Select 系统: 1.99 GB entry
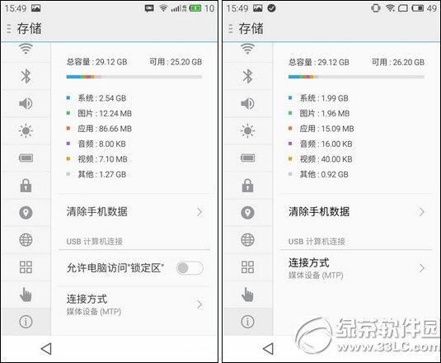441x363 pixels. (319, 98)
